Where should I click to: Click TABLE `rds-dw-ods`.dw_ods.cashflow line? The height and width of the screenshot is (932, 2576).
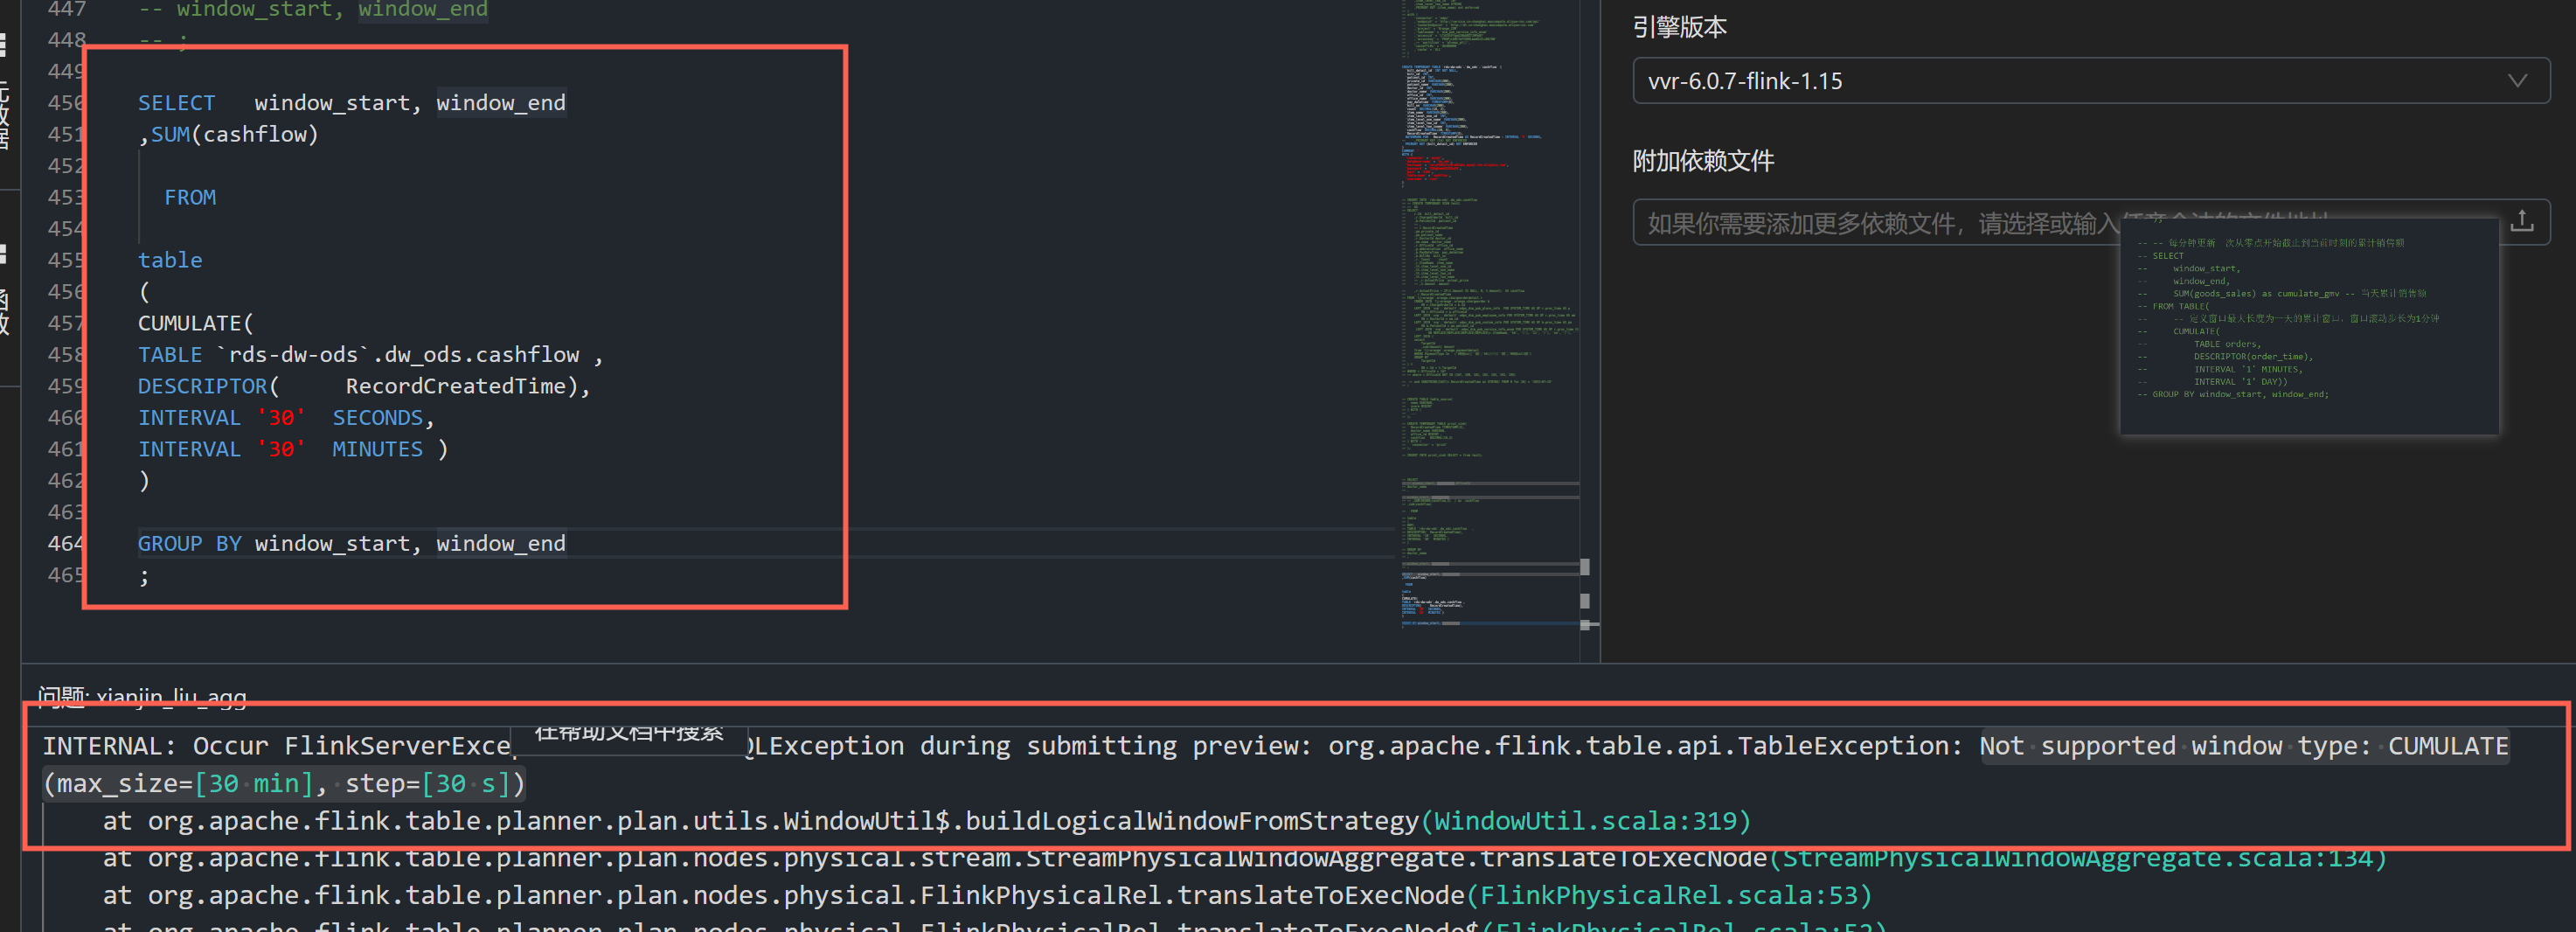point(370,355)
